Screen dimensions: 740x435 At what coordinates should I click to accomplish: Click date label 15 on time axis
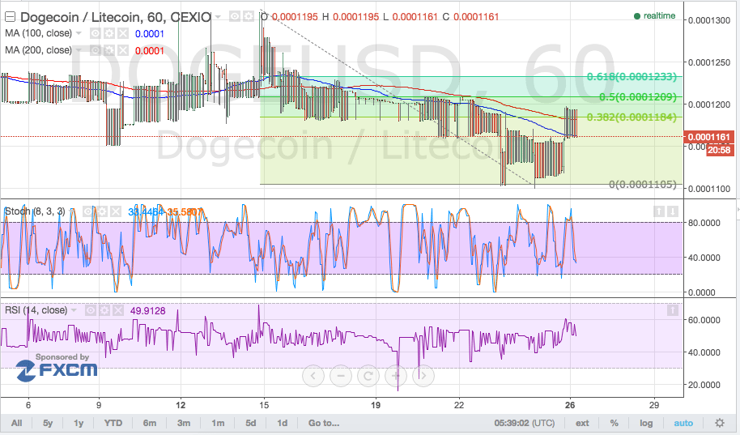coord(264,405)
